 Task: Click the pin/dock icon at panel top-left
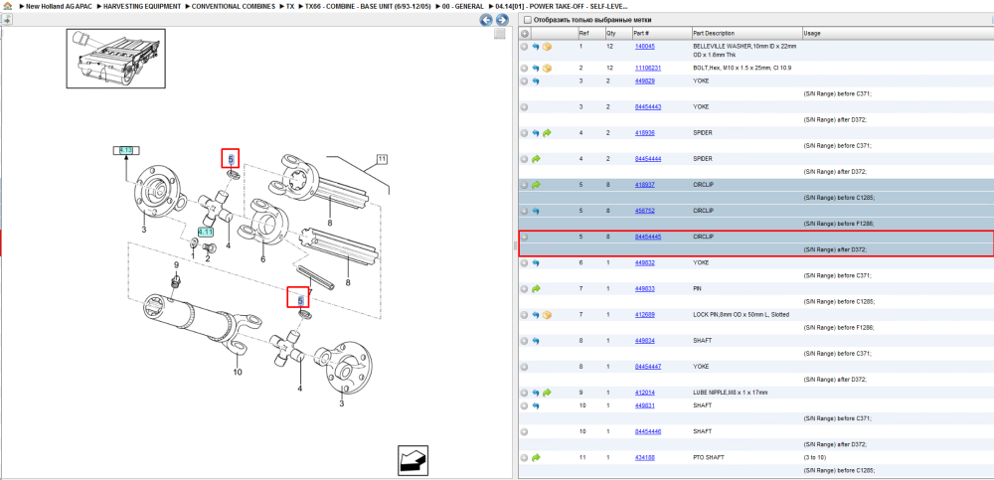click(6, 20)
